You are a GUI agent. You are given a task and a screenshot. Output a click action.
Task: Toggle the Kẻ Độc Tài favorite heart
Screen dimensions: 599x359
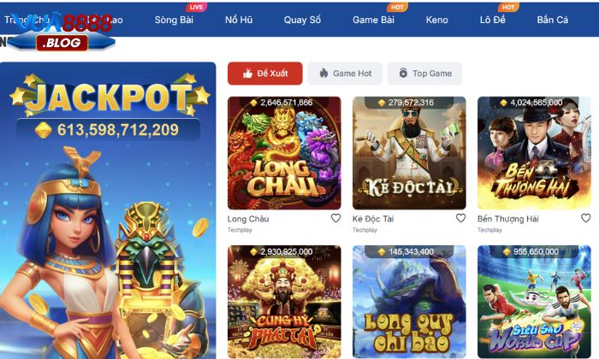point(460,219)
